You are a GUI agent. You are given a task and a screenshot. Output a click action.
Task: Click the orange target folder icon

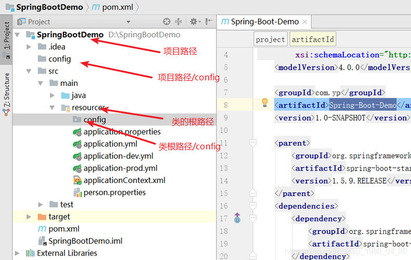(x=42, y=217)
